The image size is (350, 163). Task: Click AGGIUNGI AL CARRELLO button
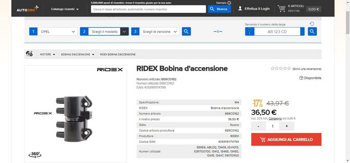coord(286,139)
